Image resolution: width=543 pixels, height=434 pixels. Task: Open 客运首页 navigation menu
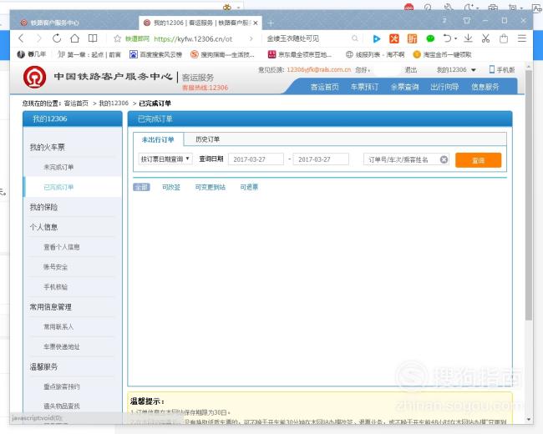click(324, 87)
